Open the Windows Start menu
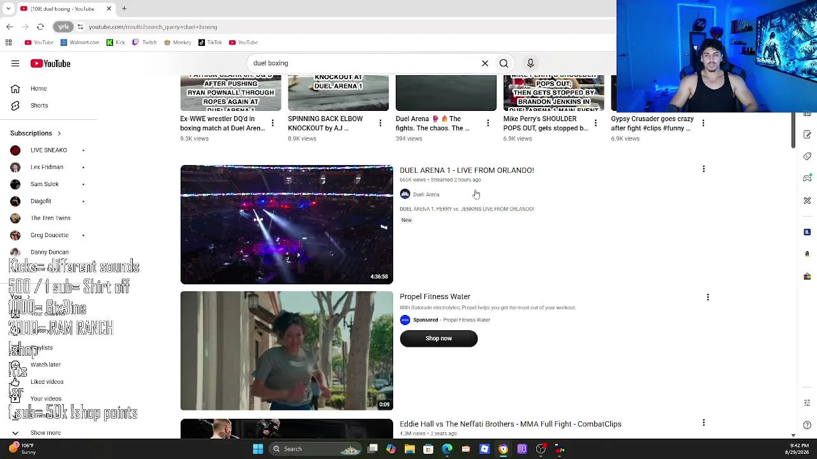 258,449
